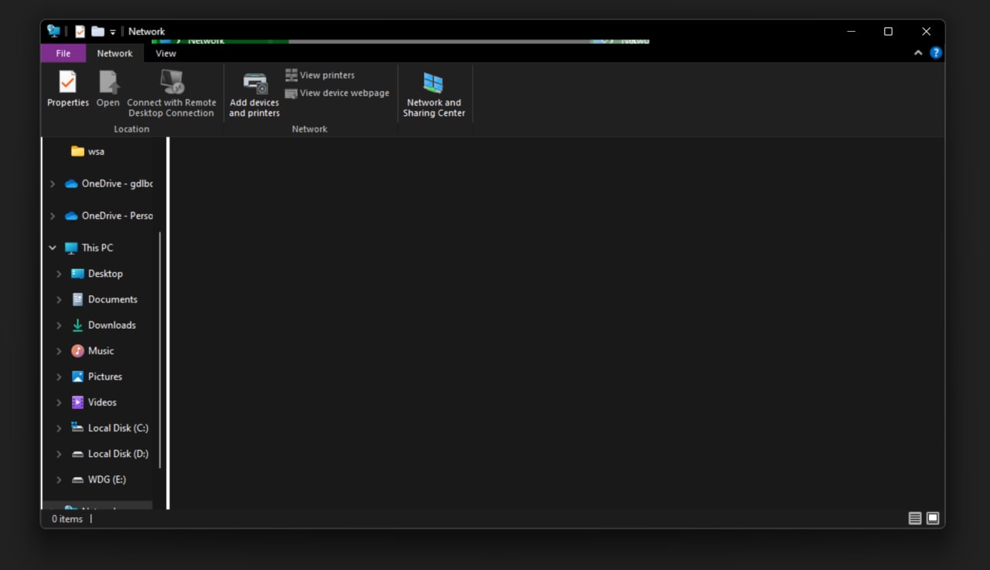Expand the Local Disk (C:) node
990x570 pixels.
(59, 428)
